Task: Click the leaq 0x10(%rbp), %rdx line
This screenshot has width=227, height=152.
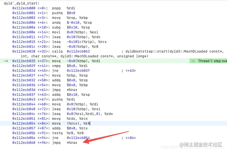Action: [x=56, y=37]
